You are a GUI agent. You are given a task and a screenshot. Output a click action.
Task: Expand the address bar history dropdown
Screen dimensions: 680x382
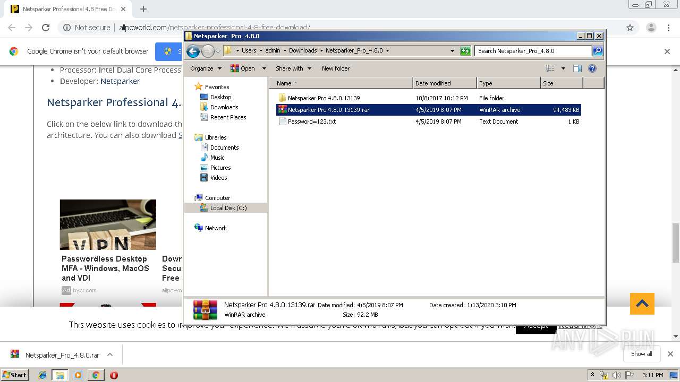pos(452,51)
